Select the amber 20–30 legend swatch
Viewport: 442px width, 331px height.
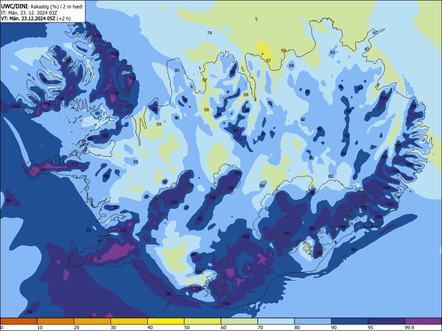pyautogui.click(x=92, y=321)
